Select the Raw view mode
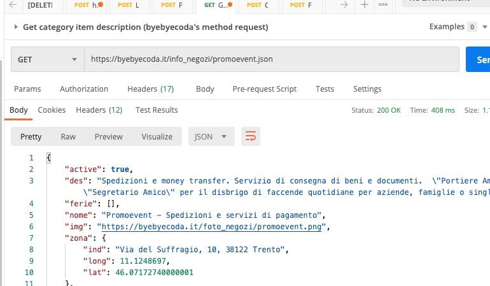Image resolution: width=490 pixels, height=286 pixels. pyautogui.click(x=68, y=137)
